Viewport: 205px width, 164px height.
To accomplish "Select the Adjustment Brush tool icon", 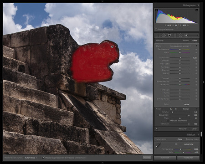I will pyautogui.click(x=186, y=36).
